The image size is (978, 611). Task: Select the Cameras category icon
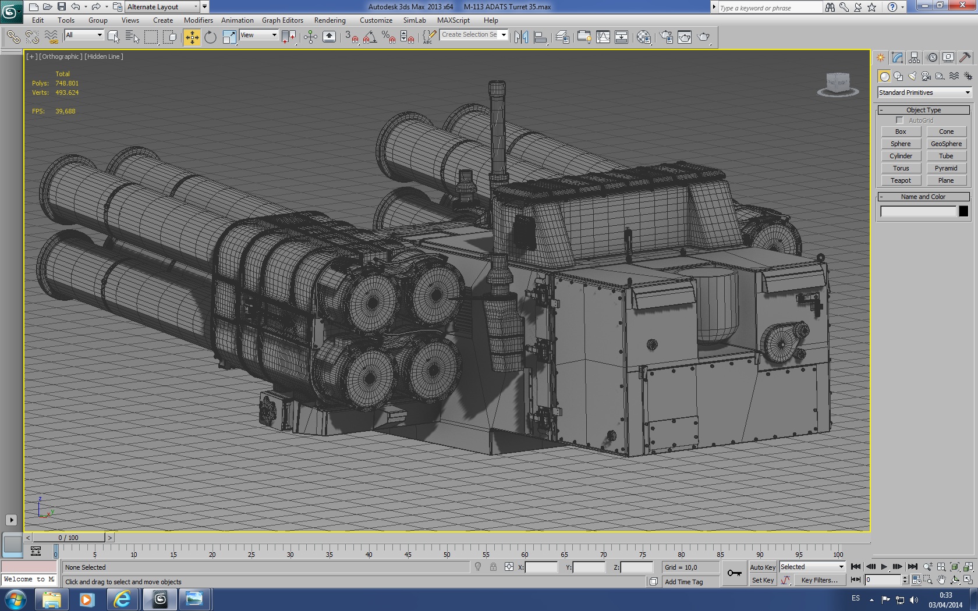(926, 76)
